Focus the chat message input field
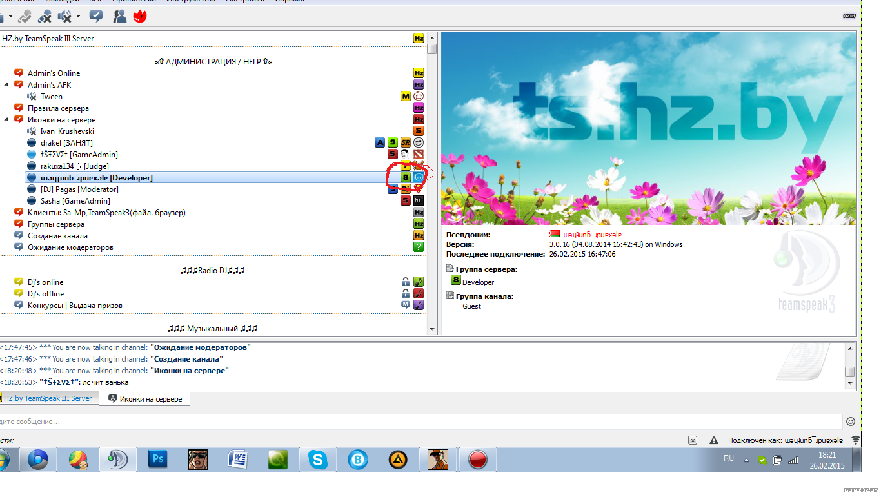Viewport: 881px width, 495px height. click(x=421, y=422)
